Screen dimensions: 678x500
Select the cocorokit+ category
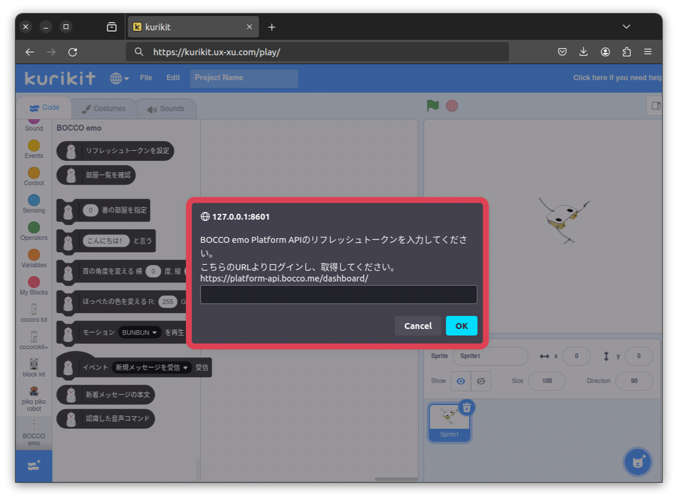click(34, 340)
